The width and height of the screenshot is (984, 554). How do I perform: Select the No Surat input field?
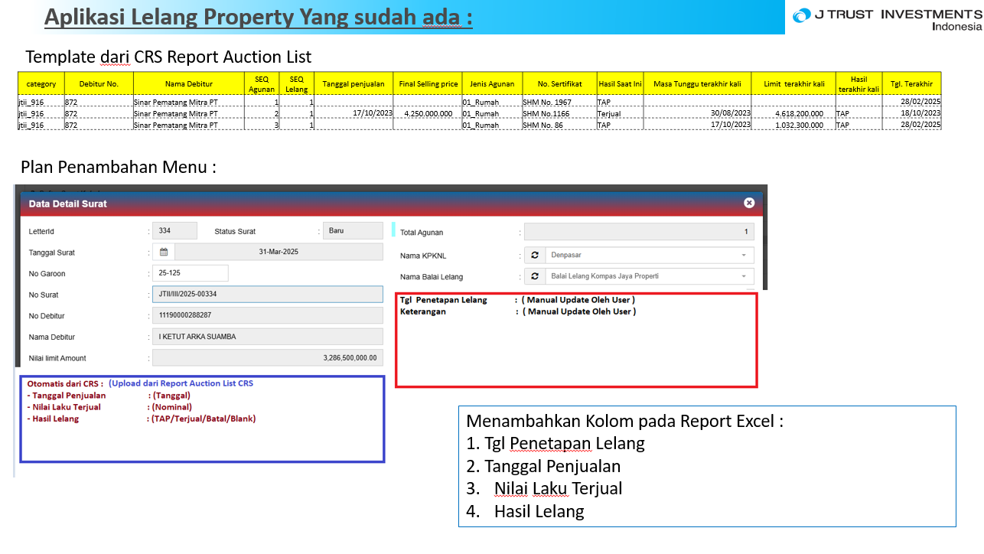[267, 295]
